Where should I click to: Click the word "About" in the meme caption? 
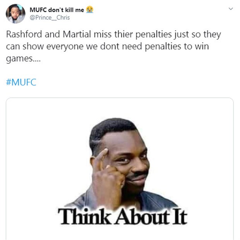coord(142,217)
